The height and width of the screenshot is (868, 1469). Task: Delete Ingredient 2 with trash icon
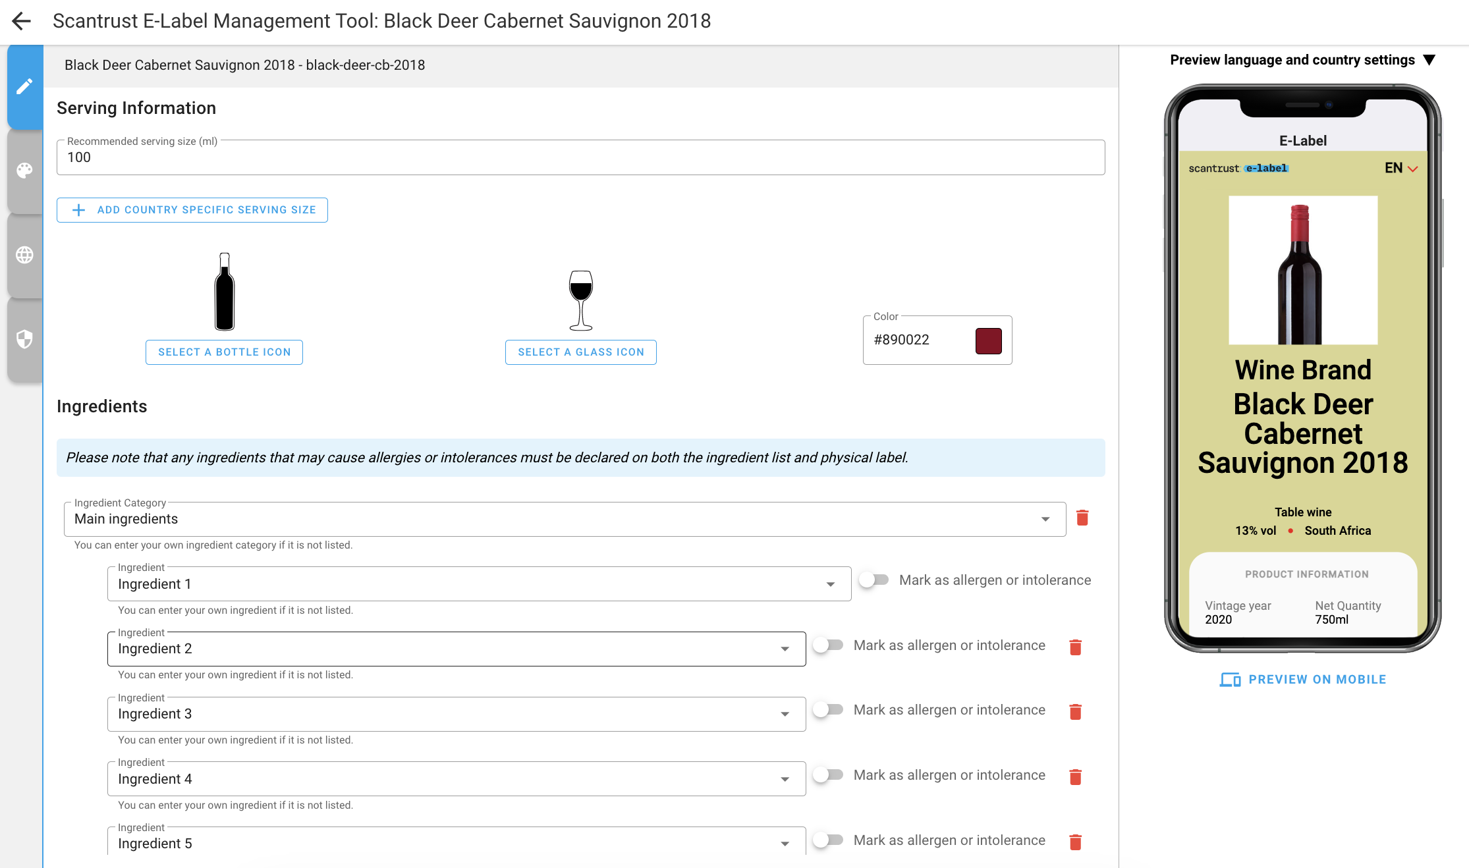click(1075, 647)
